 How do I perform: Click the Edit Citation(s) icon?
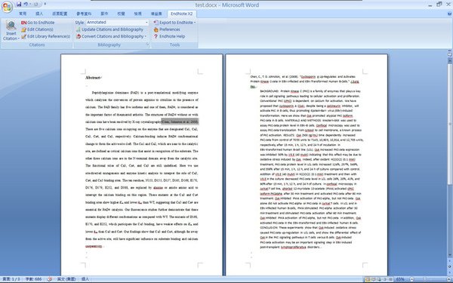pos(23,29)
